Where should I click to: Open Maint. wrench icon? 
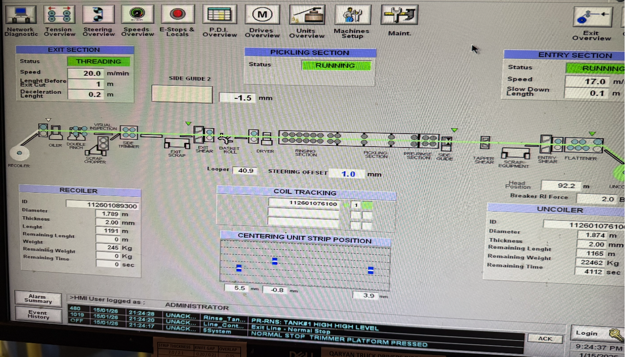click(x=399, y=16)
